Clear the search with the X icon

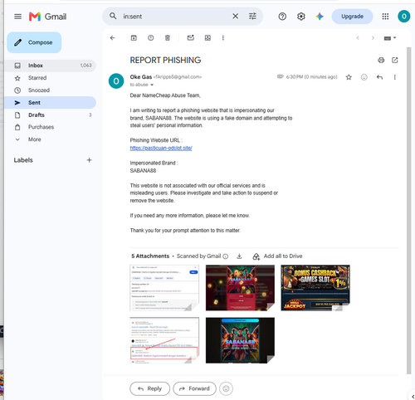(x=236, y=17)
